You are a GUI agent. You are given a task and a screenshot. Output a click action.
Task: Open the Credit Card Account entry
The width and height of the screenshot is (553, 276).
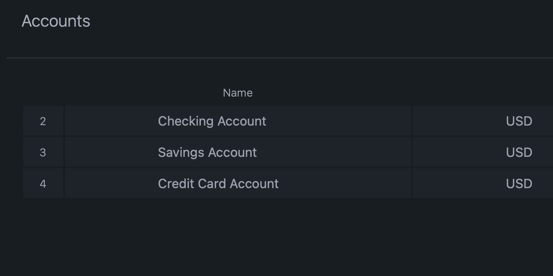pos(218,184)
